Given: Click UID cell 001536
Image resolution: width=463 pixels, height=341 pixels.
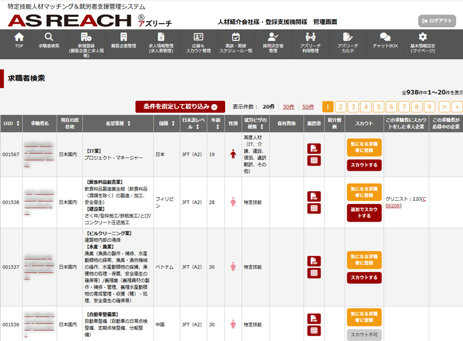Looking at the screenshot, I should [x=11, y=324].
